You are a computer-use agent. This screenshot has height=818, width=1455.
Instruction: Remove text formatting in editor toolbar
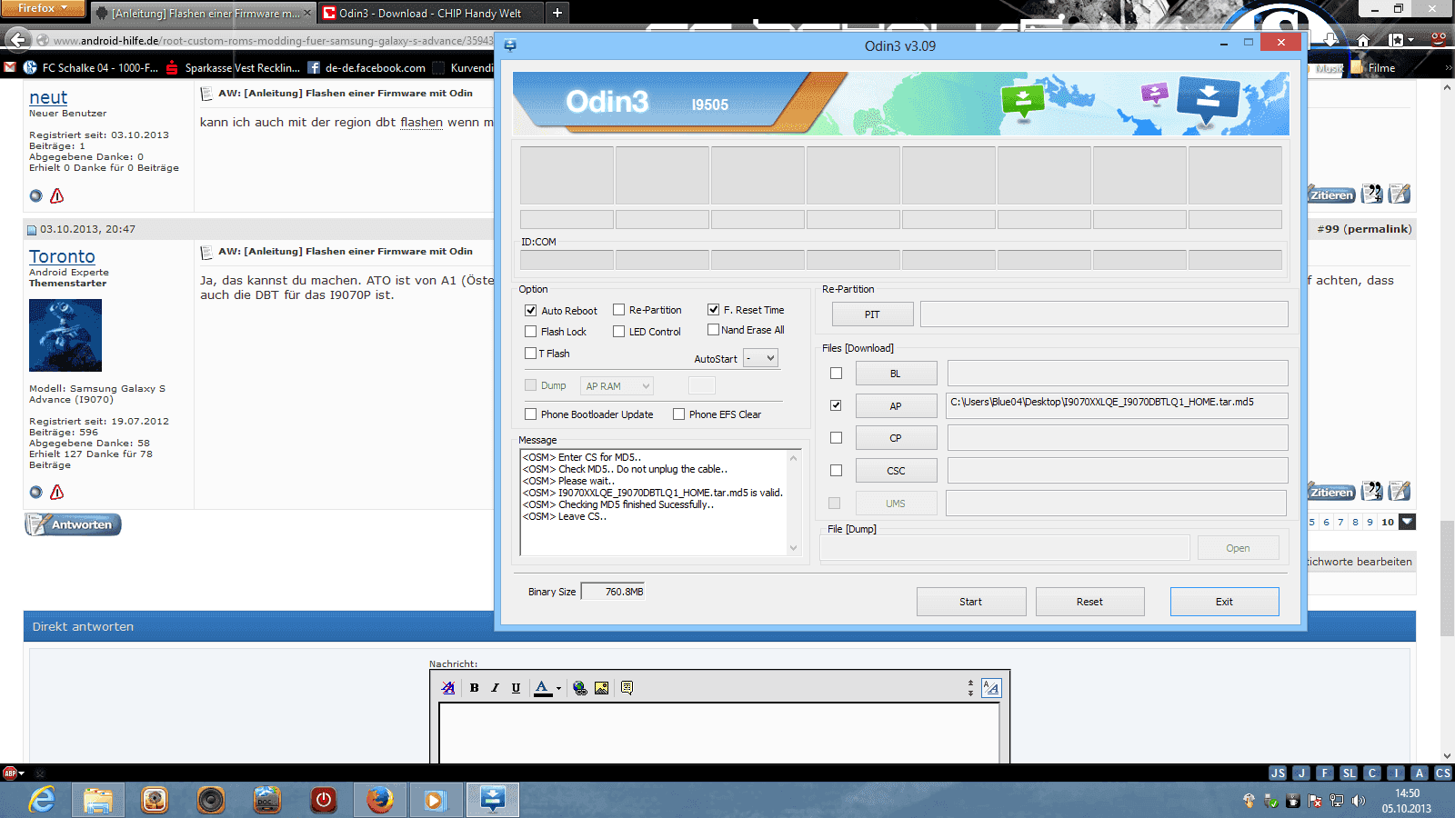448,688
